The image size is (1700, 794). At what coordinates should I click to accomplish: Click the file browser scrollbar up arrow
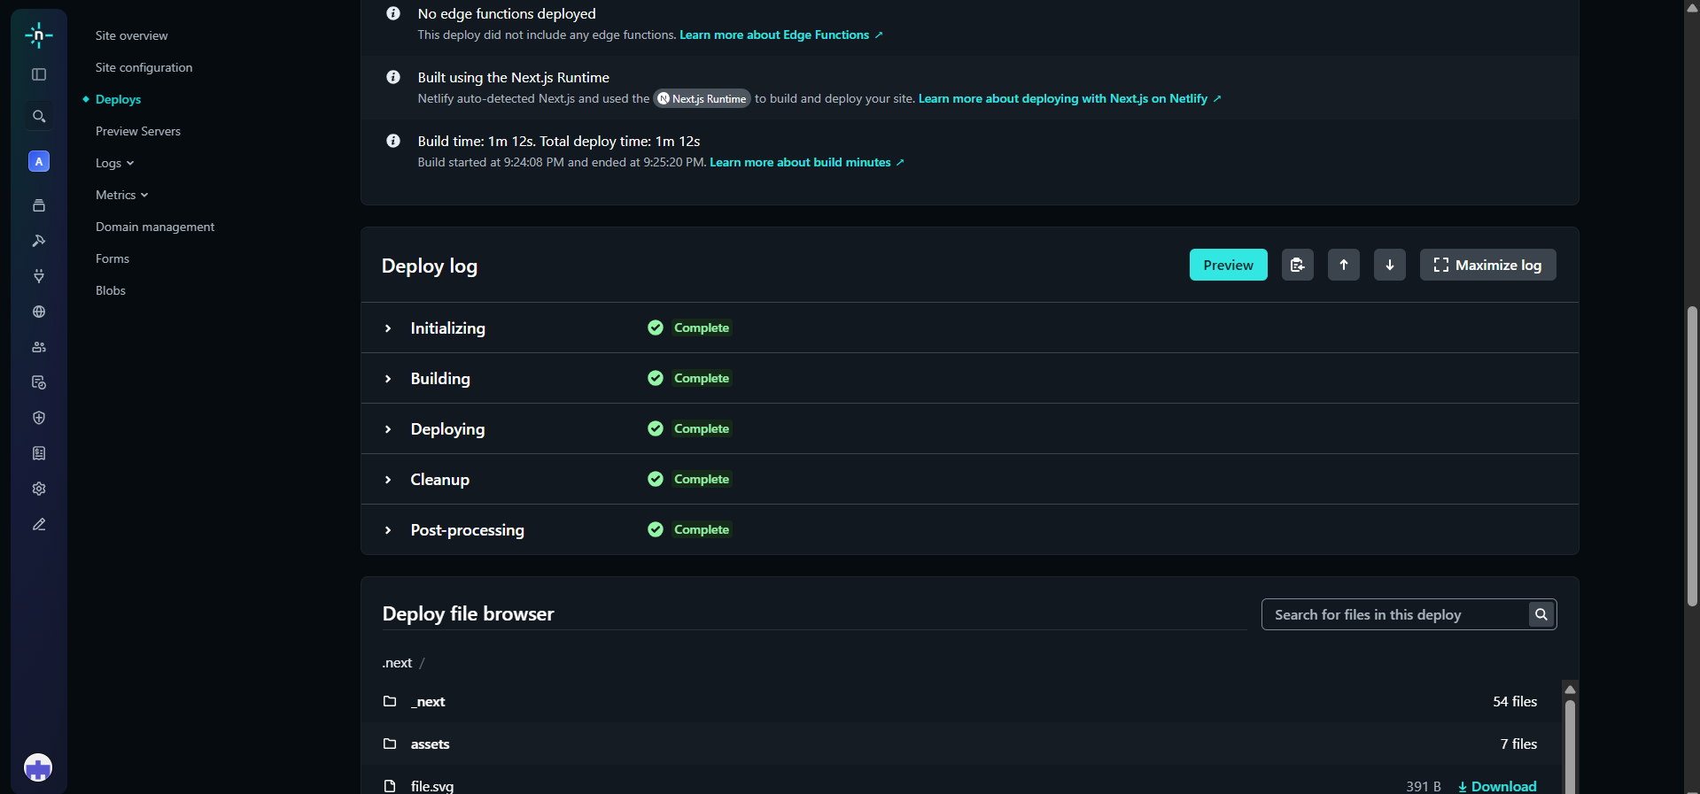(x=1570, y=690)
